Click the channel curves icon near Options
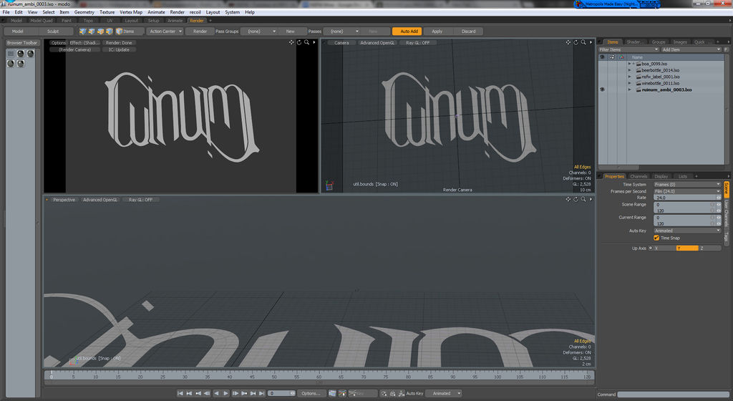733x401 pixels. (x=342, y=394)
